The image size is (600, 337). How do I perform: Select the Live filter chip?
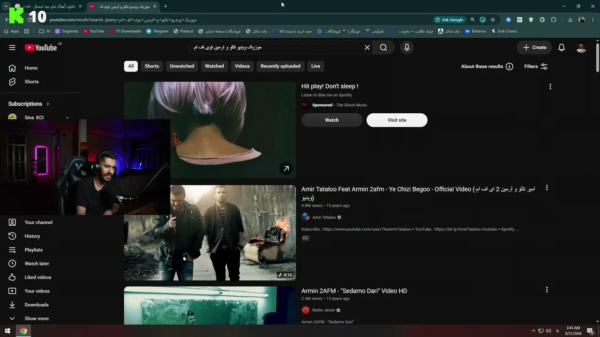[316, 66]
